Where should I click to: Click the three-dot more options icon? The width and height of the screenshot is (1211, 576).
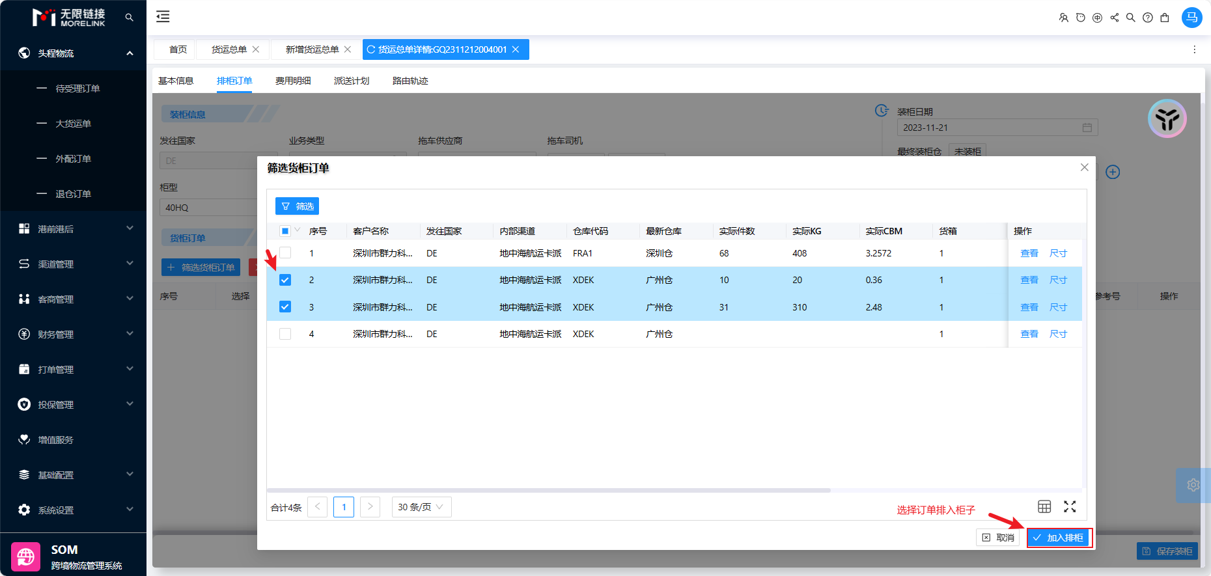[x=1194, y=49]
